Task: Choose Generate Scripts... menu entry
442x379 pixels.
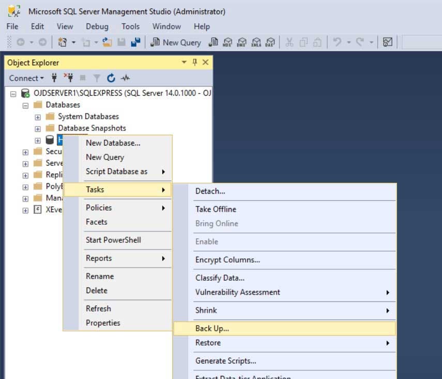Action: [285, 361]
